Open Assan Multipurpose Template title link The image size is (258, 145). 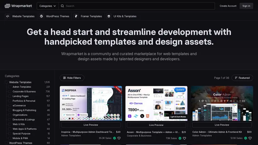[153, 132]
